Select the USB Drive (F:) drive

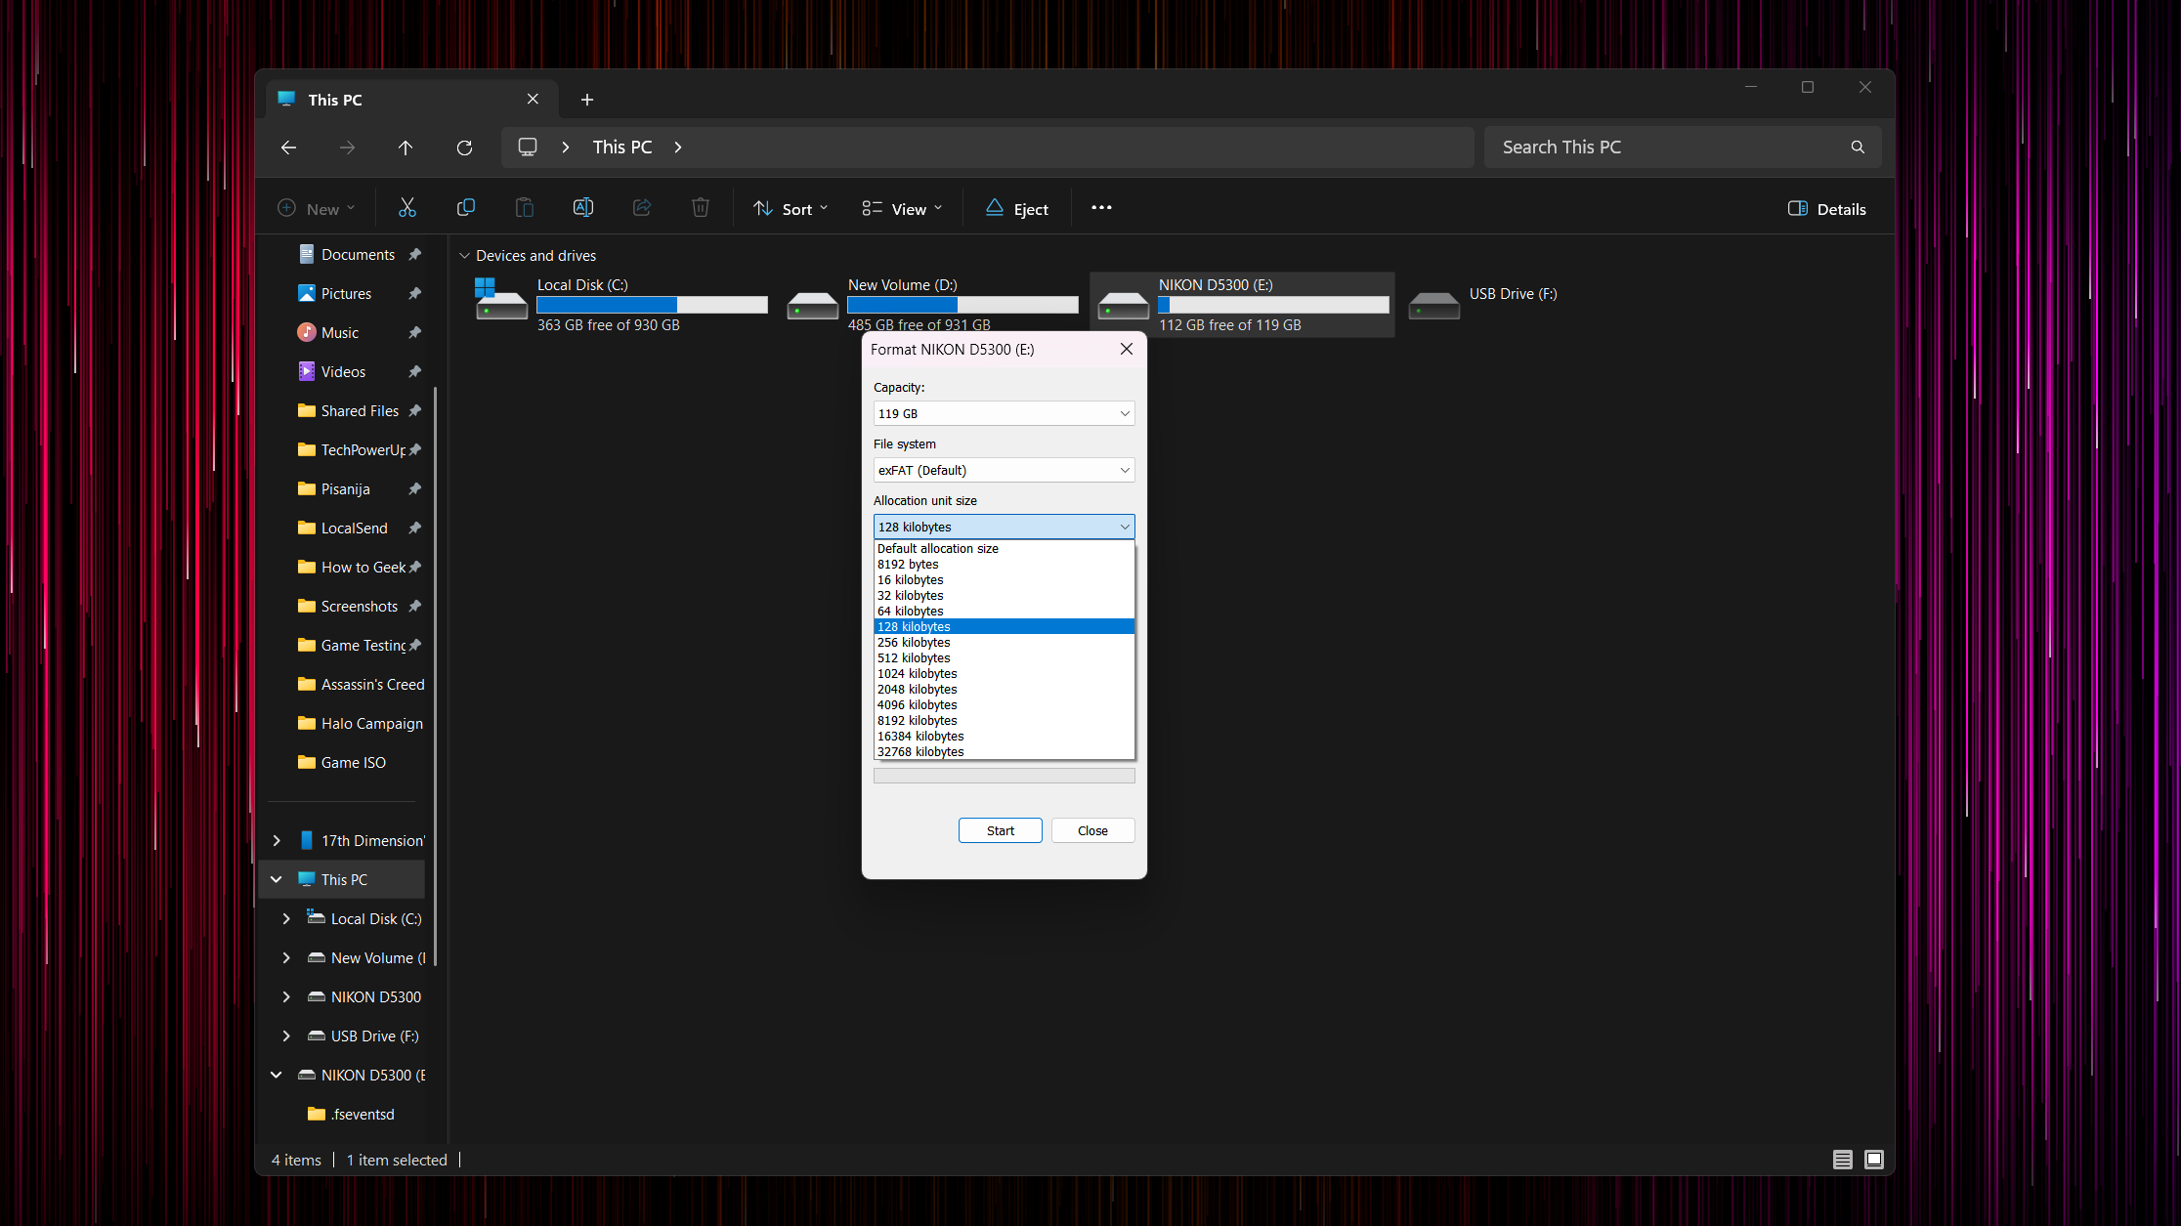(1554, 305)
